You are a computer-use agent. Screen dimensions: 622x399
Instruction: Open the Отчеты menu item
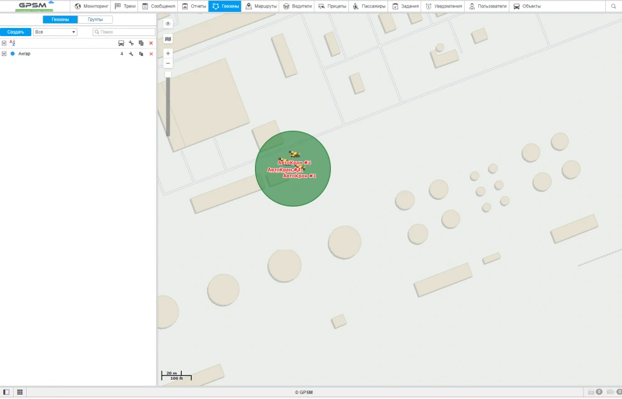[193, 6]
